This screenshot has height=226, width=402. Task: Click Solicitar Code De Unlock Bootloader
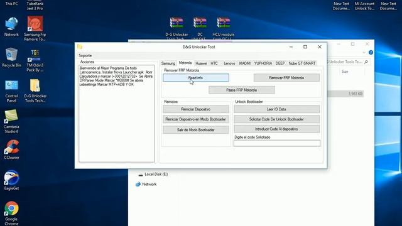point(276,119)
